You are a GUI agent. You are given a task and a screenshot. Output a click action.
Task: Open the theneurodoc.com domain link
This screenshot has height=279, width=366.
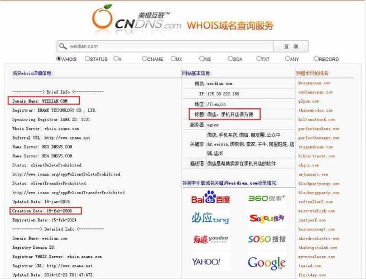(x=315, y=110)
